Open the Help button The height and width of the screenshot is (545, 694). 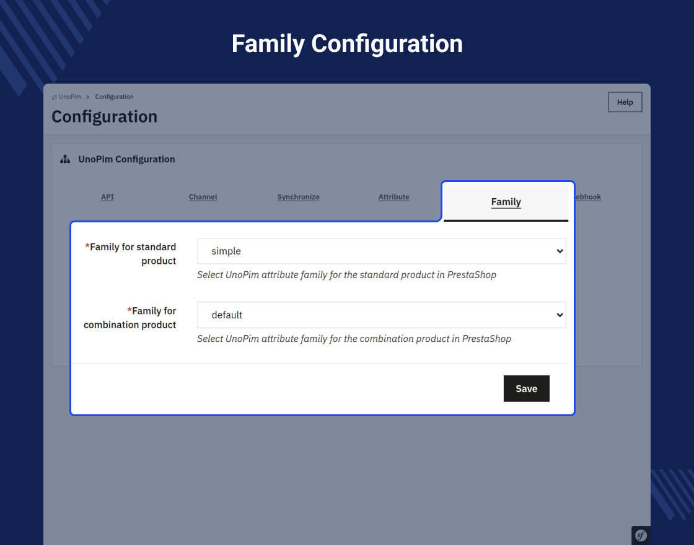click(625, 102)
